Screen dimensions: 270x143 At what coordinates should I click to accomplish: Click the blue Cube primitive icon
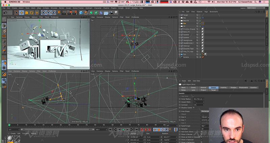81,13
